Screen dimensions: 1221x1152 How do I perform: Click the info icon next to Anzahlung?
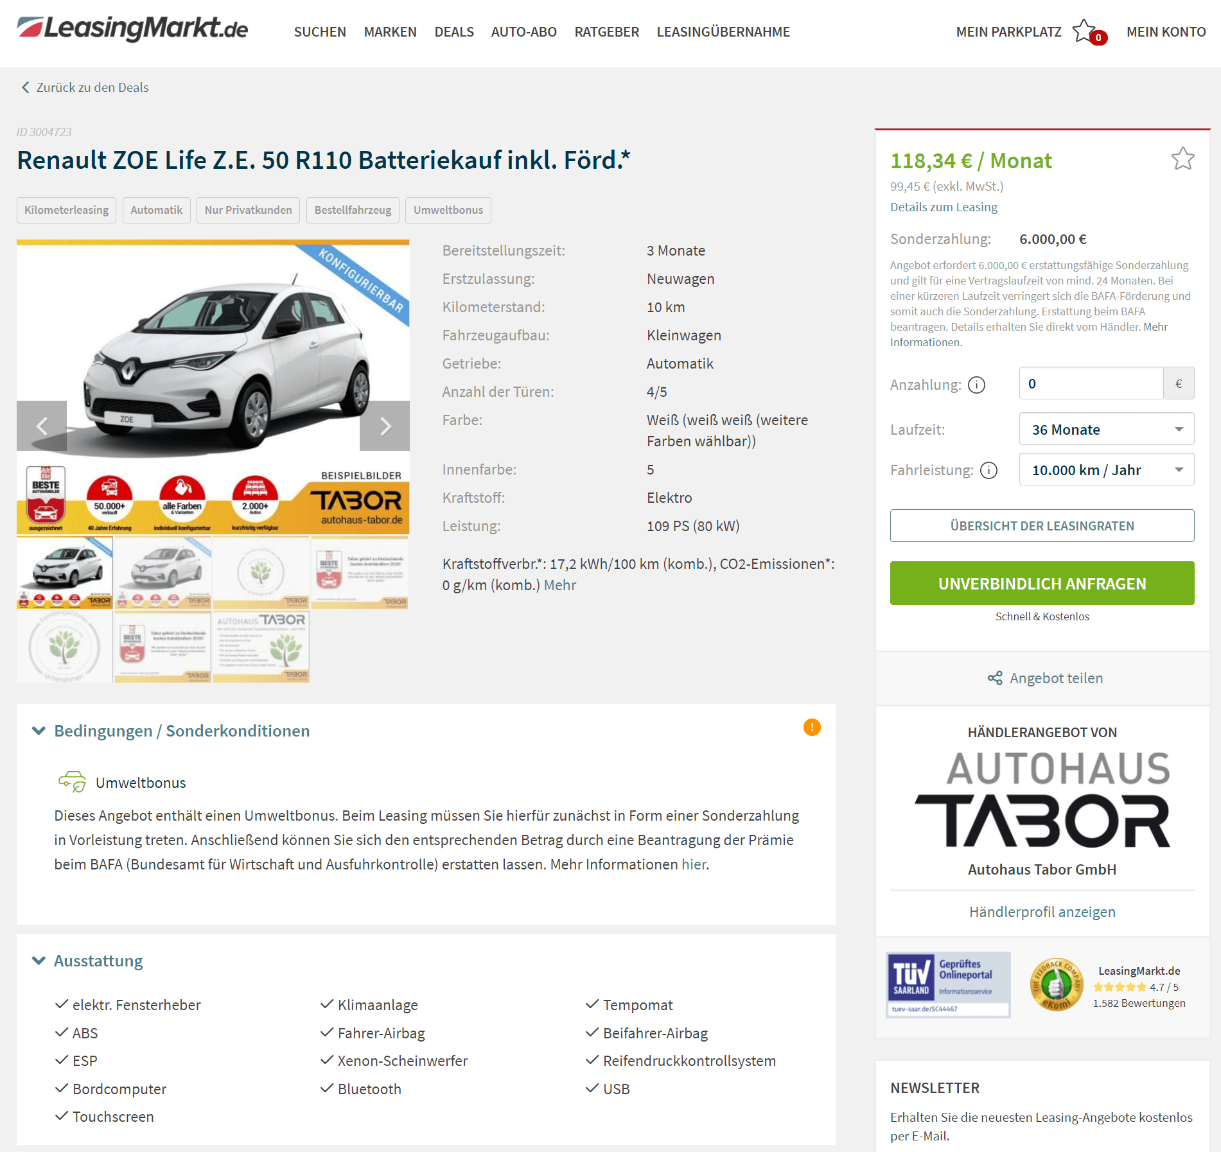point(976,385)
